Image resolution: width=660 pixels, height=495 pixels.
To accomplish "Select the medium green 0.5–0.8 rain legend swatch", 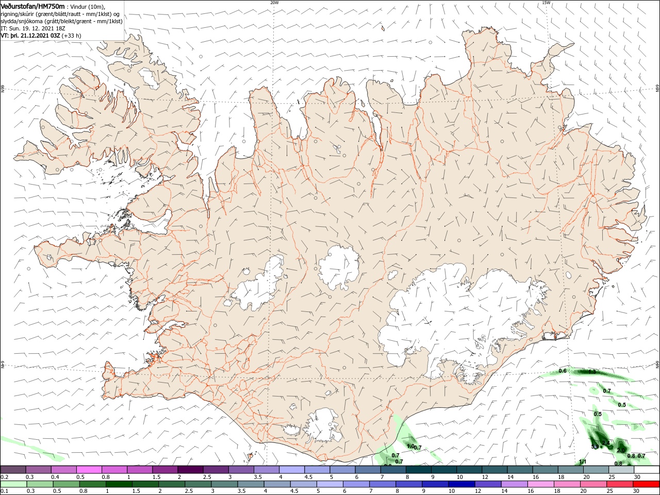I will tap(65, 484).
